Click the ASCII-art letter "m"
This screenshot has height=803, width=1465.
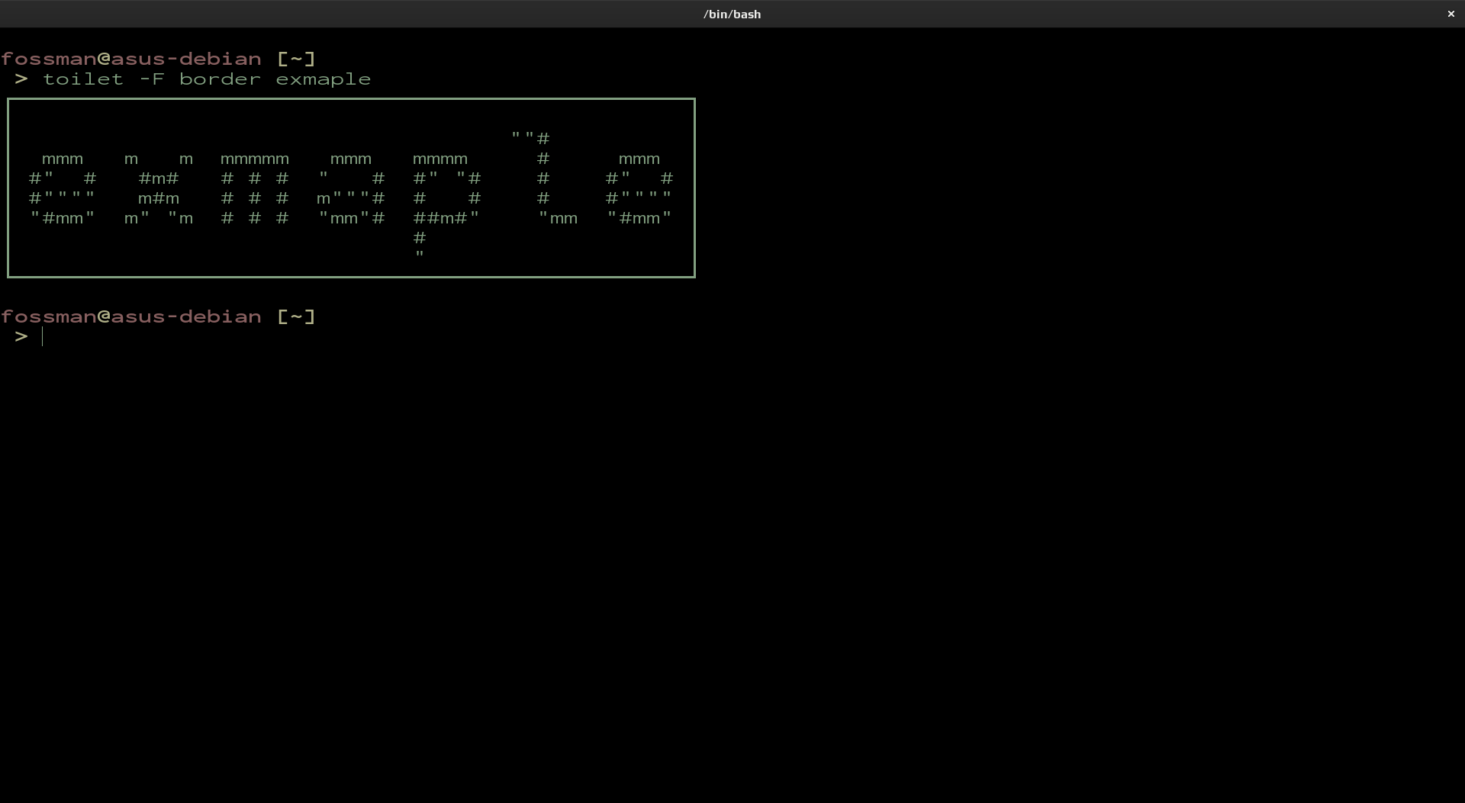[255, 188]
